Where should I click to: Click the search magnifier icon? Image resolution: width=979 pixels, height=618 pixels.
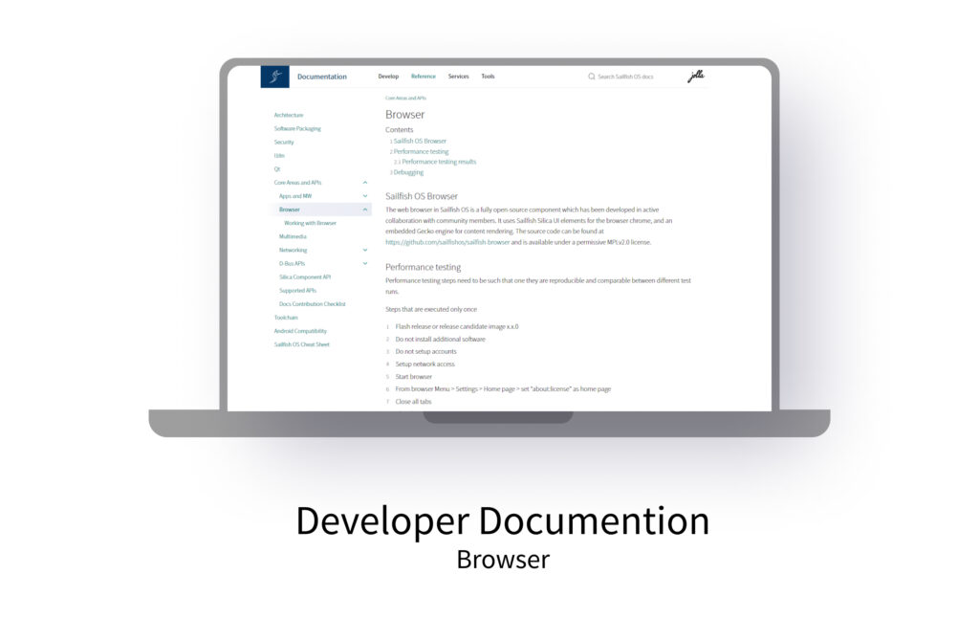[591, 77]
